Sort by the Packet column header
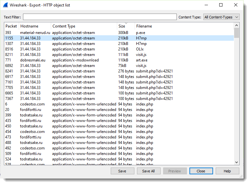250x185 pixels. pyautogui.click(x=11, y=26)
